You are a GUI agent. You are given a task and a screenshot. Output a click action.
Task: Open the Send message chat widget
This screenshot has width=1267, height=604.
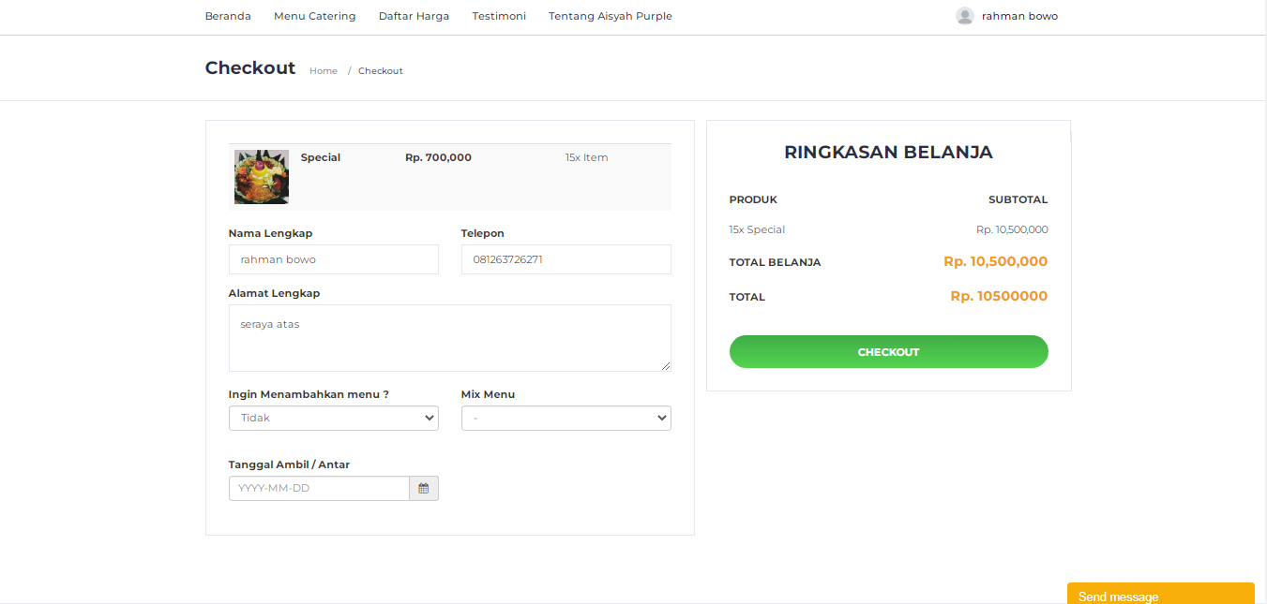[x=1160, y=594]
